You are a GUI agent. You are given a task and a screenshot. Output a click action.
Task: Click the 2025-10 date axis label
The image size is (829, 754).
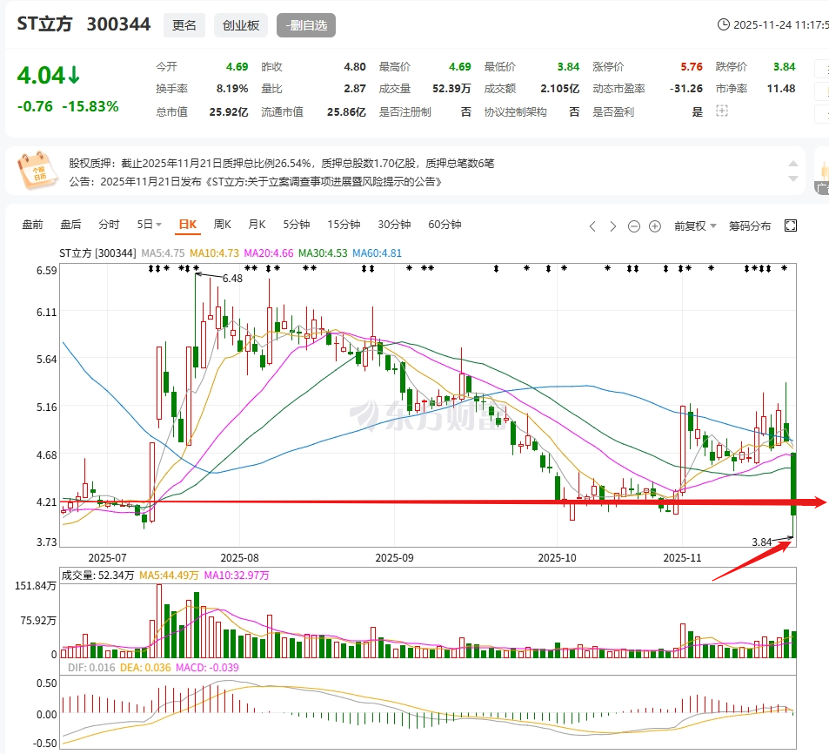[558, 558]
